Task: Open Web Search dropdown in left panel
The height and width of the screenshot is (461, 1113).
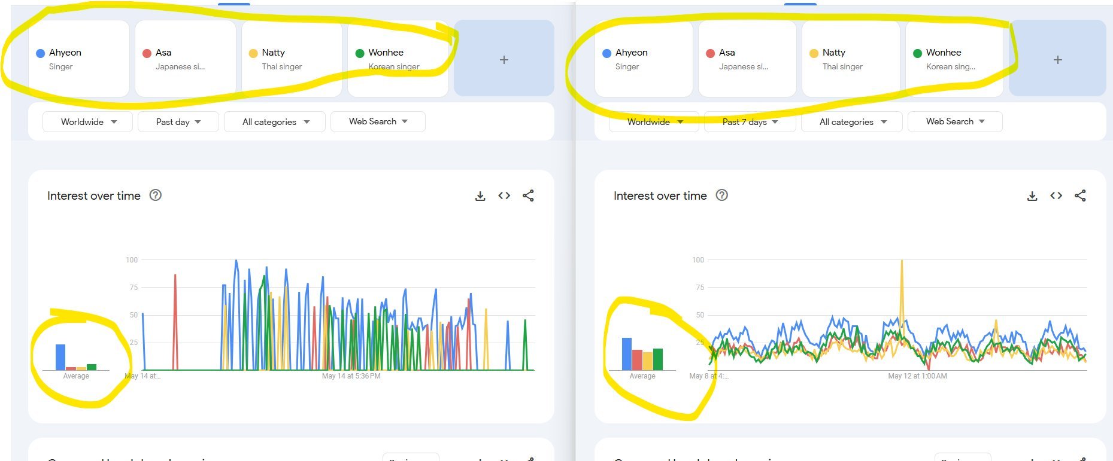Action: [x=378, y=121]
